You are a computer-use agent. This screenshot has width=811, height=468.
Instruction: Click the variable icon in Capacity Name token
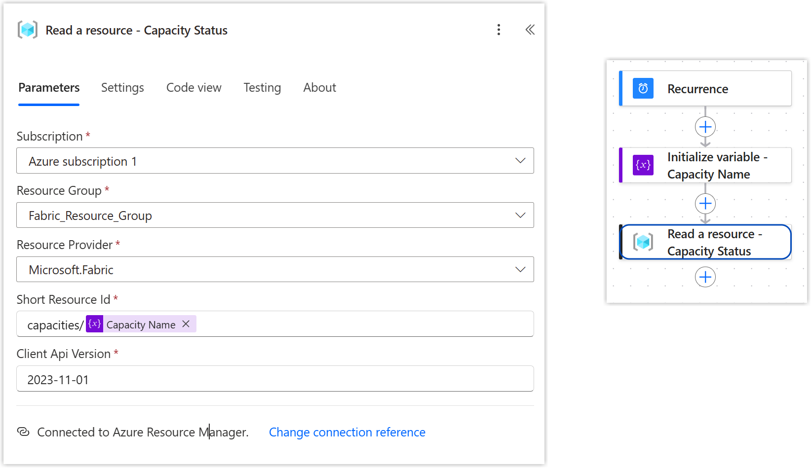click(94, 324)
